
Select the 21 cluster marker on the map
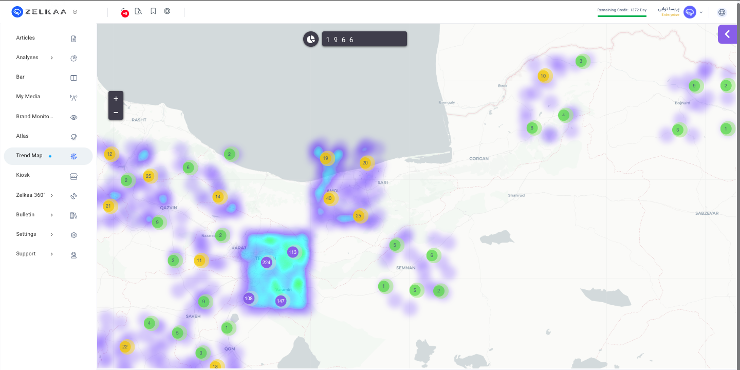coord(108,206)
